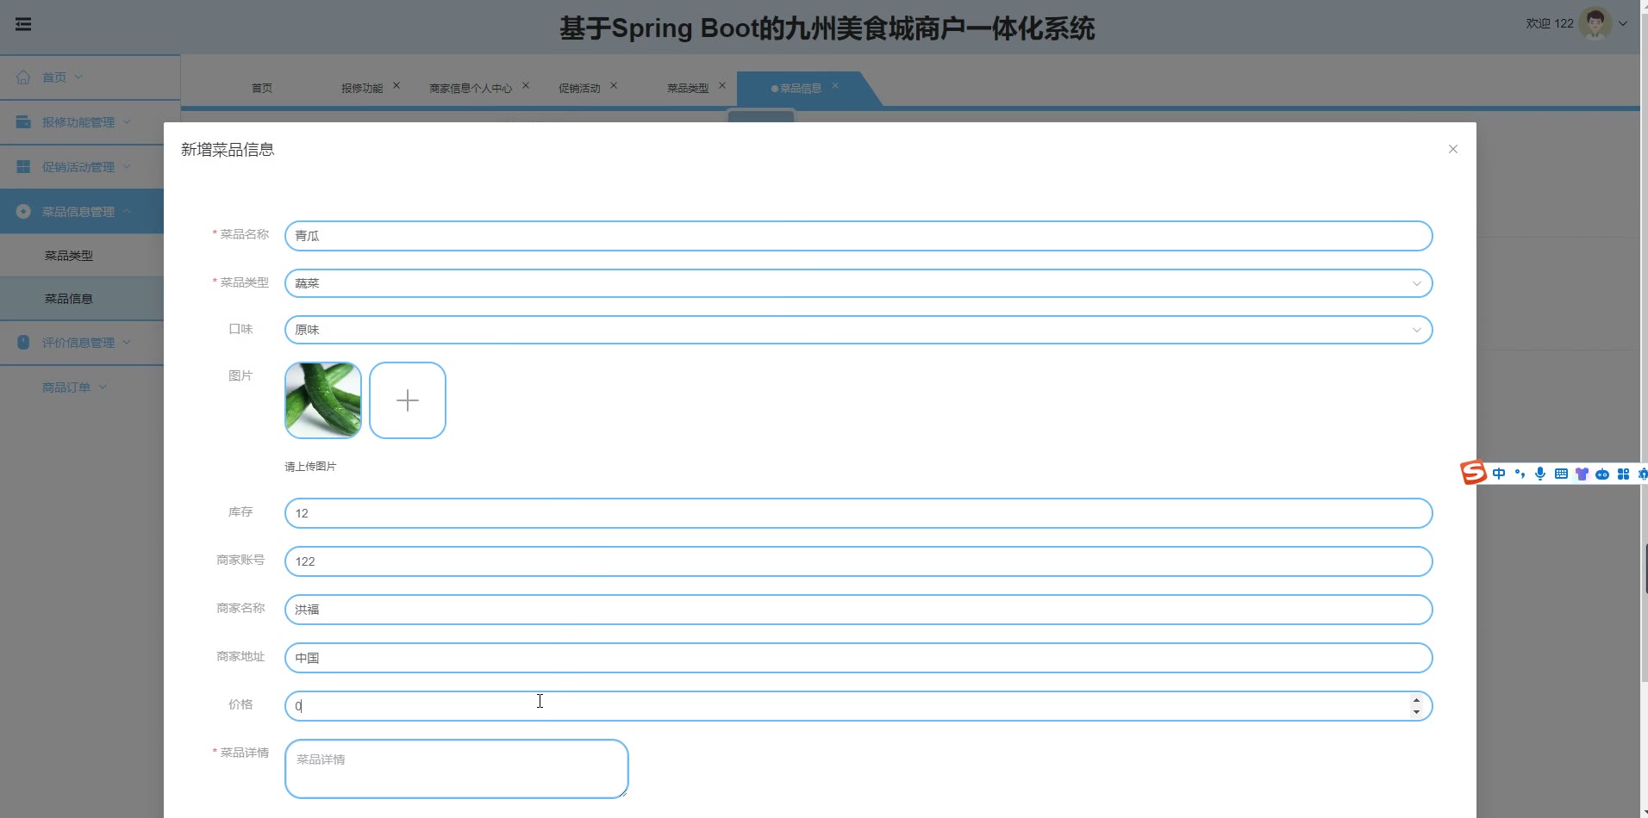Viewport: 1648px width, 818px height.
Task: Switch to the 商家信息个人中心 tab
Action: 471,88
